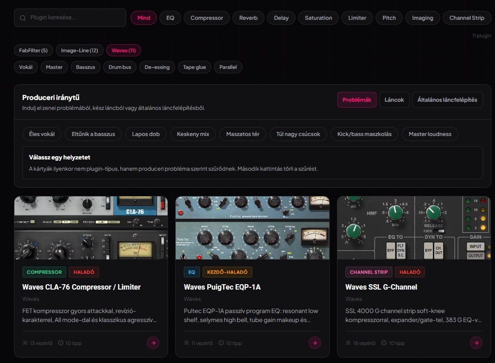Click the blue EQ badge

click(x=191, y=272)
